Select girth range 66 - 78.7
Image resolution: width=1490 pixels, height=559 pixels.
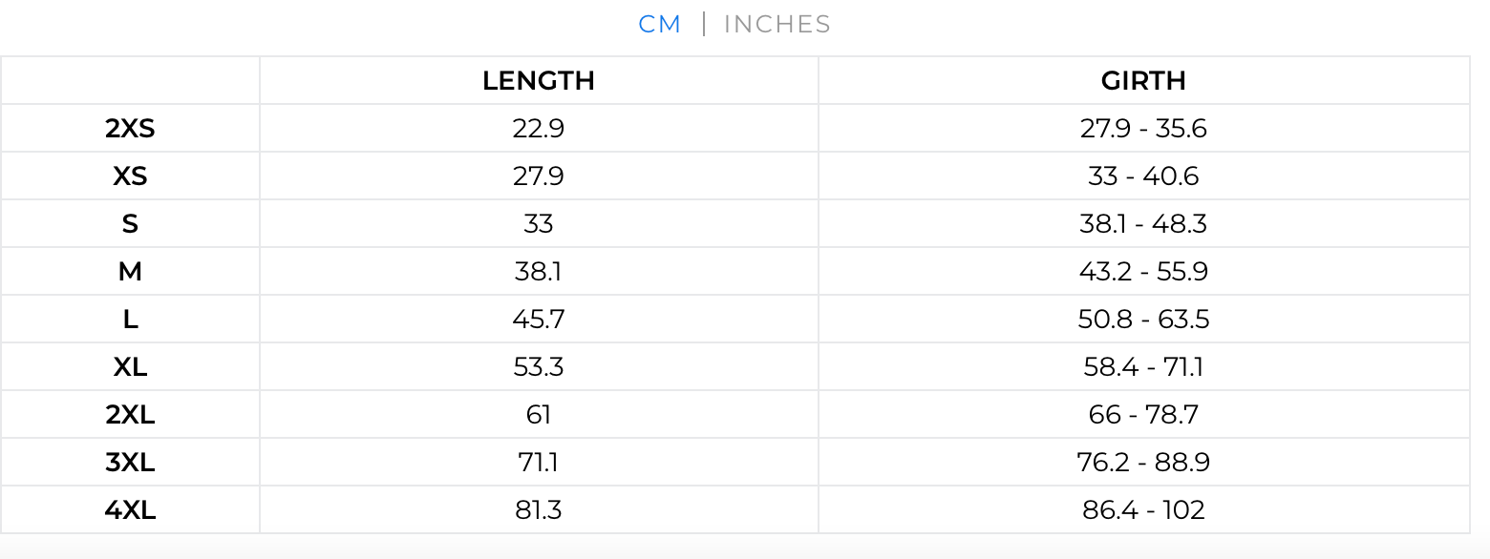click(x=1143, y=415)
